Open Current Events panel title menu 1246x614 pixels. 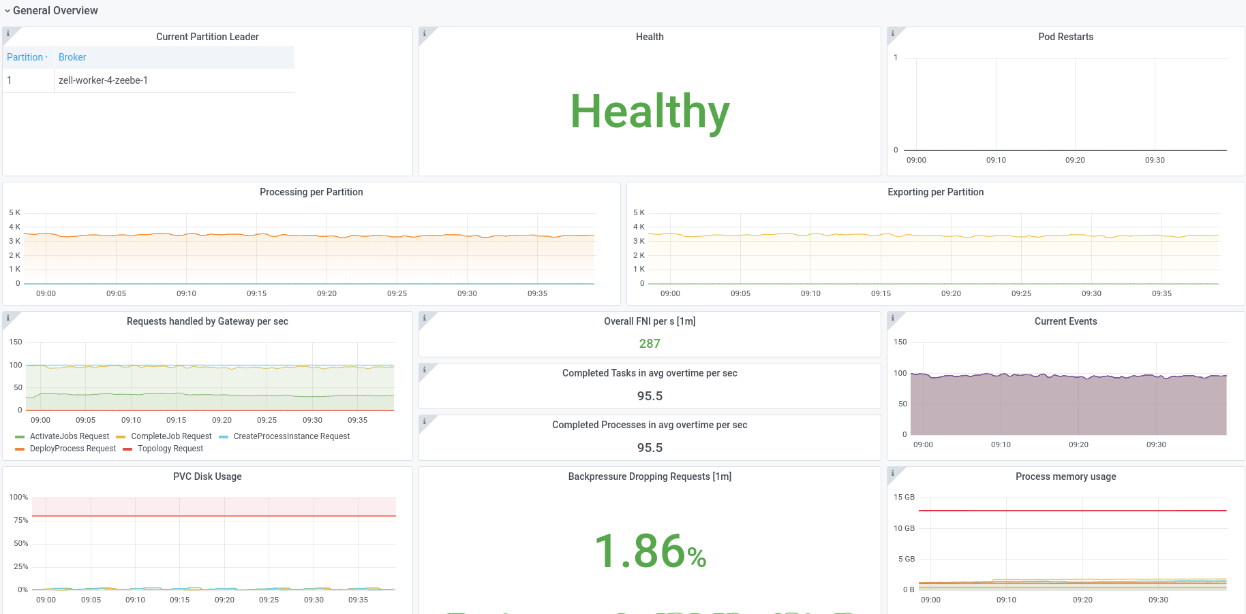1065,321
